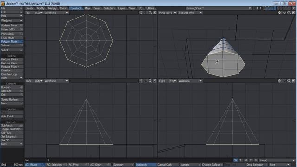Click the Solid Drill button

[12, 91]
